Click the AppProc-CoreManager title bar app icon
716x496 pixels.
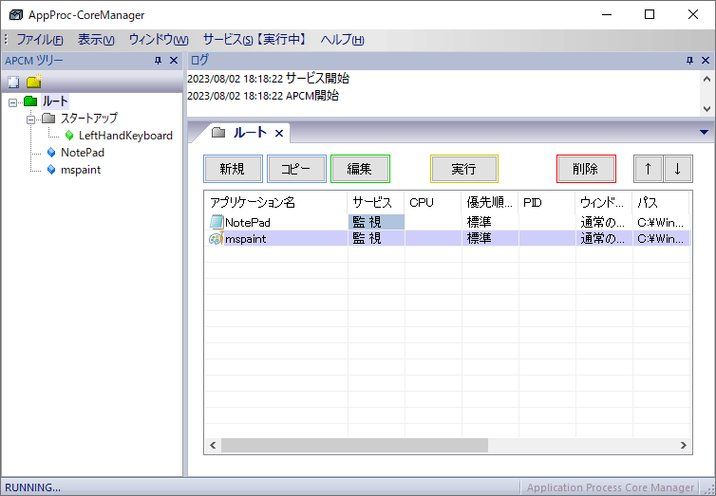[x=16, y=15]
